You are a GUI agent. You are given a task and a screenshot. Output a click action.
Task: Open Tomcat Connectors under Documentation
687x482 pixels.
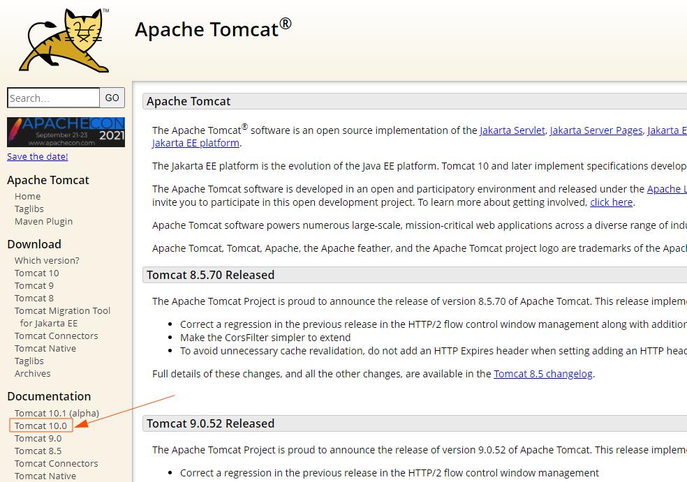point(56,463)
